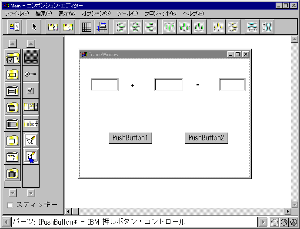Open the ファイル(F) menu

tap(17, 13)
